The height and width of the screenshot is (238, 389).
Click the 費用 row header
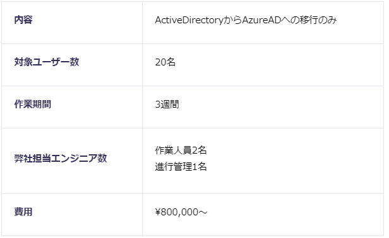(x=23, y=212)
